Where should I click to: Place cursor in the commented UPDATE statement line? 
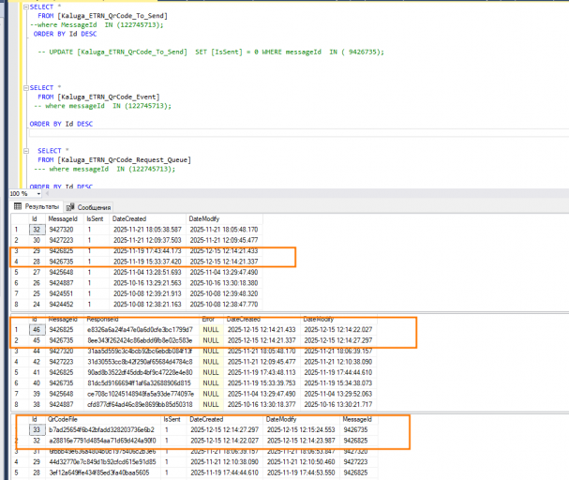click(211, 52)
